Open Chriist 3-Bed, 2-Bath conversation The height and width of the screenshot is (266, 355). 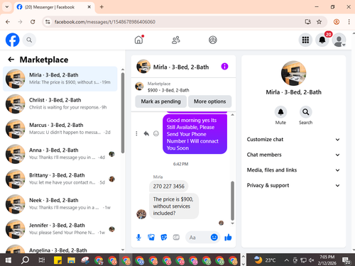click(x=60, y=104)
